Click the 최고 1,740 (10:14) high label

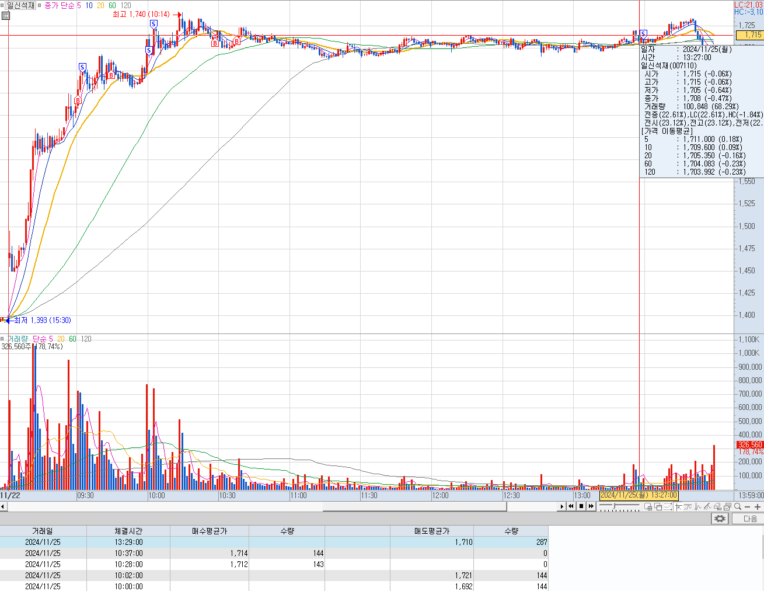coord(141,14)
